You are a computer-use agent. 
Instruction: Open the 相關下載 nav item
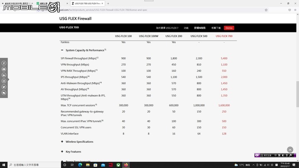click(216, 28)
